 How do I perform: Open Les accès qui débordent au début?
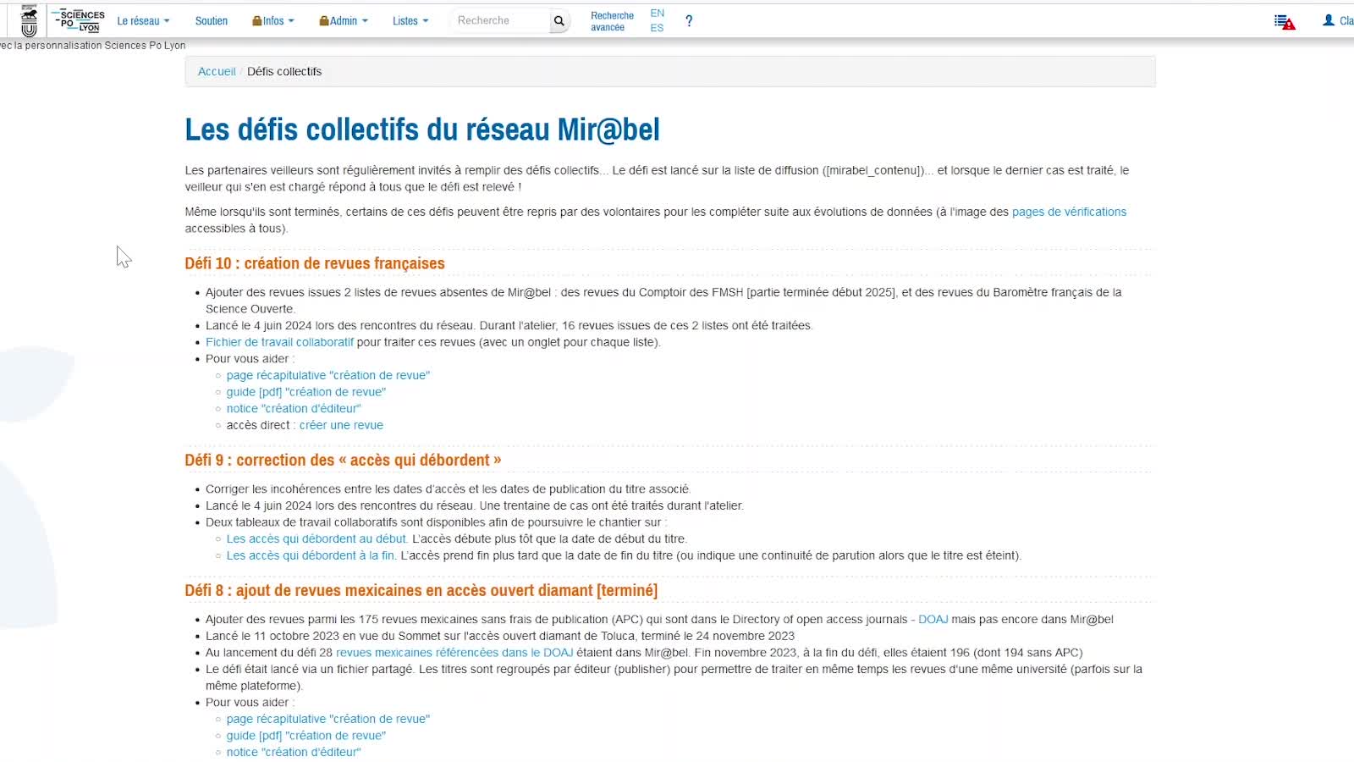(316, 538)
